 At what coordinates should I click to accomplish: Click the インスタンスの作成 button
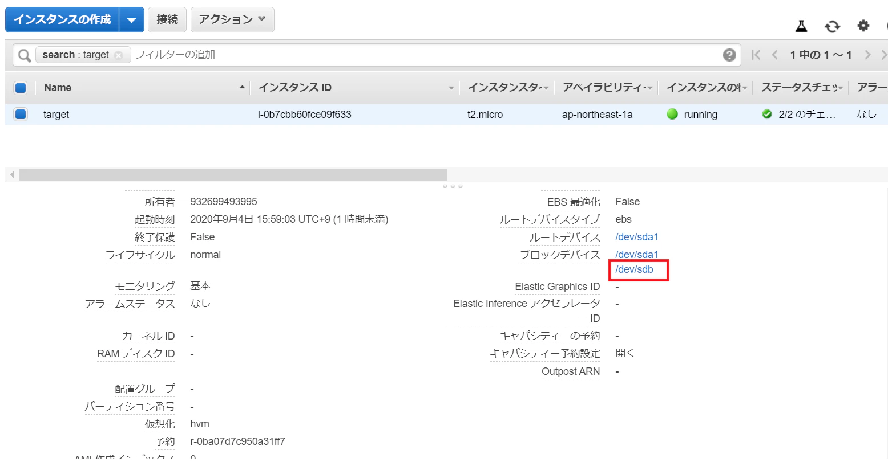(x=62, y=20)
